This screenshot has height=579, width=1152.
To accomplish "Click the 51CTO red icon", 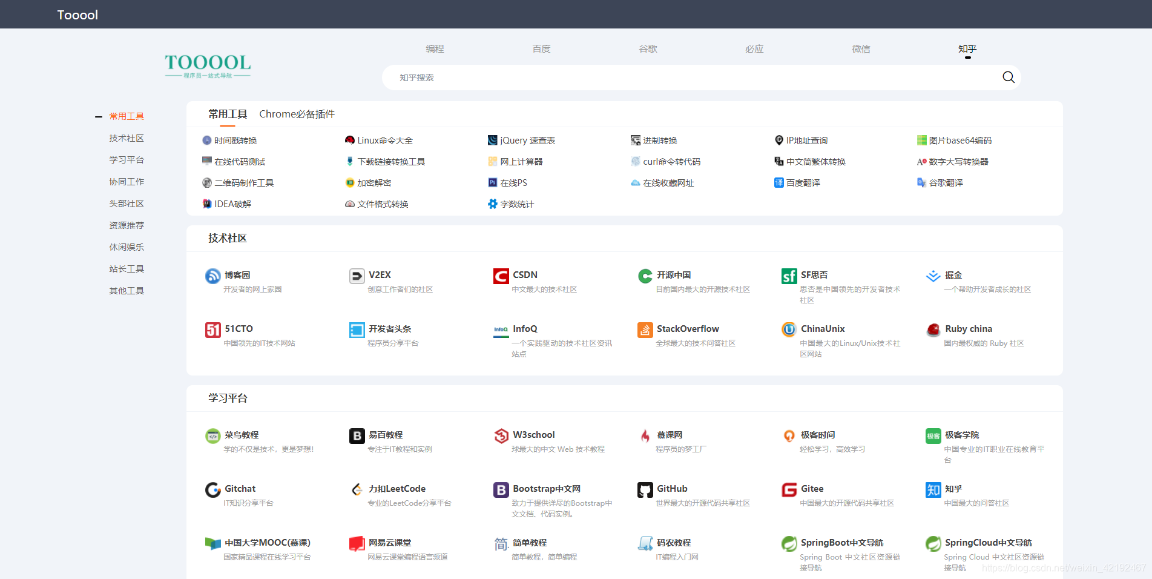I will [x=212, y=330].
